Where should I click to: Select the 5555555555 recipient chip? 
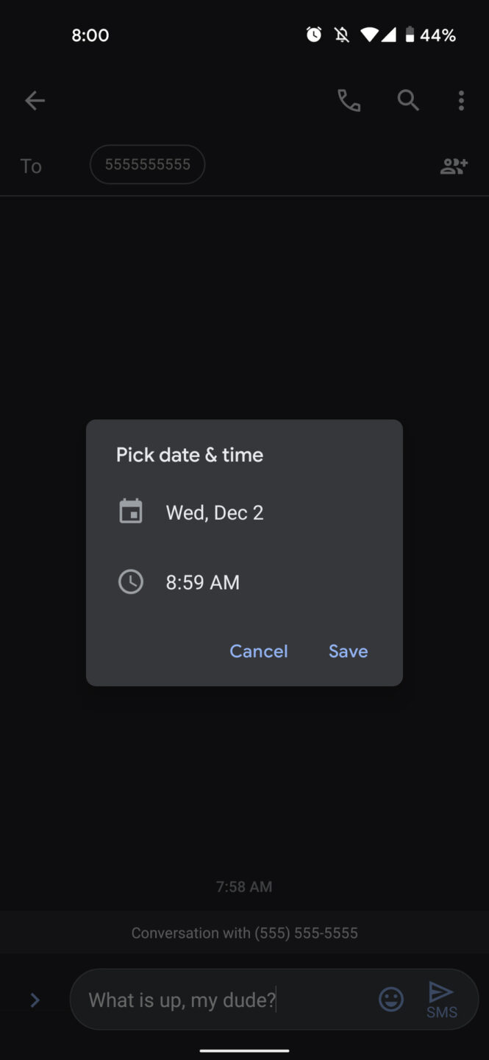[x=146, y=164]
